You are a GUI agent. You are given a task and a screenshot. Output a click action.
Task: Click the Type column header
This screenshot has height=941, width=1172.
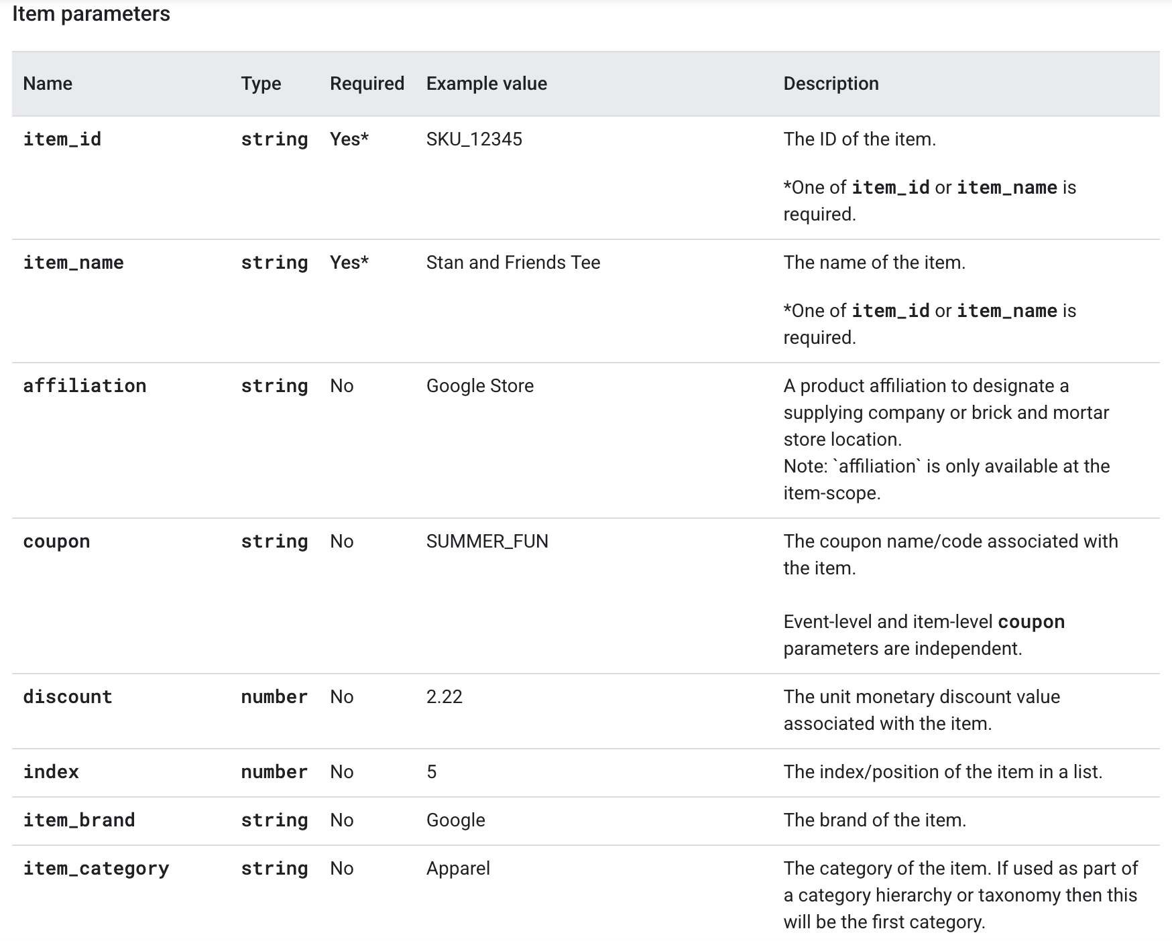tap(261, 84)
